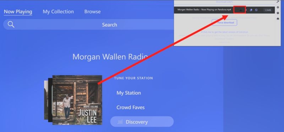Click the Justin Lee album cover
This screenshot has height=132, width=284.
coord(77,100)
